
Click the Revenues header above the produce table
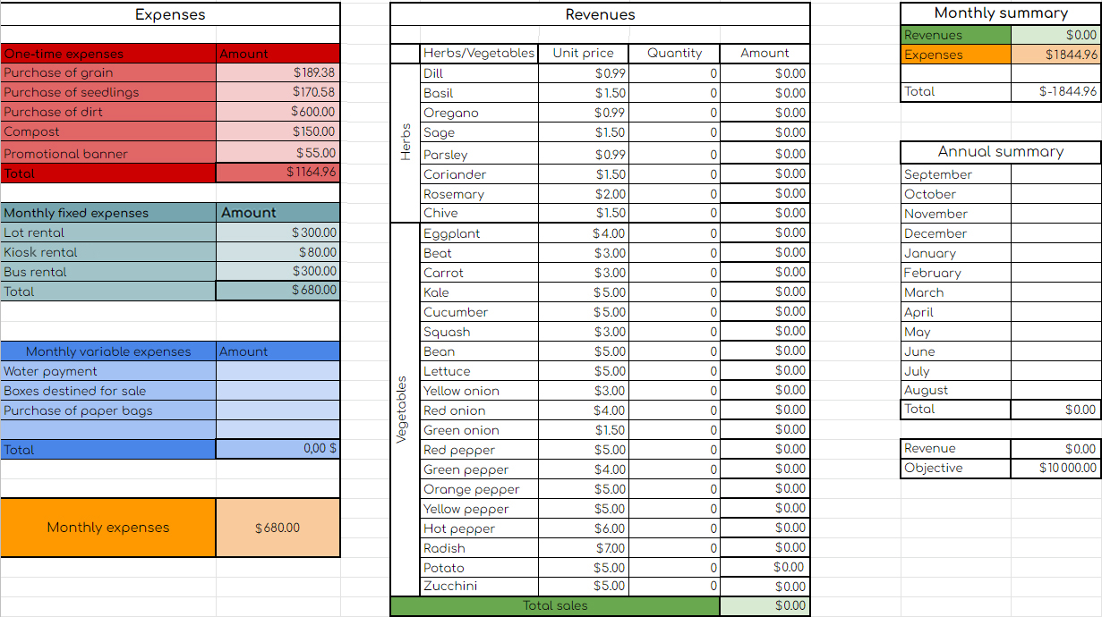pyautogui.click(x=600, y=14)
